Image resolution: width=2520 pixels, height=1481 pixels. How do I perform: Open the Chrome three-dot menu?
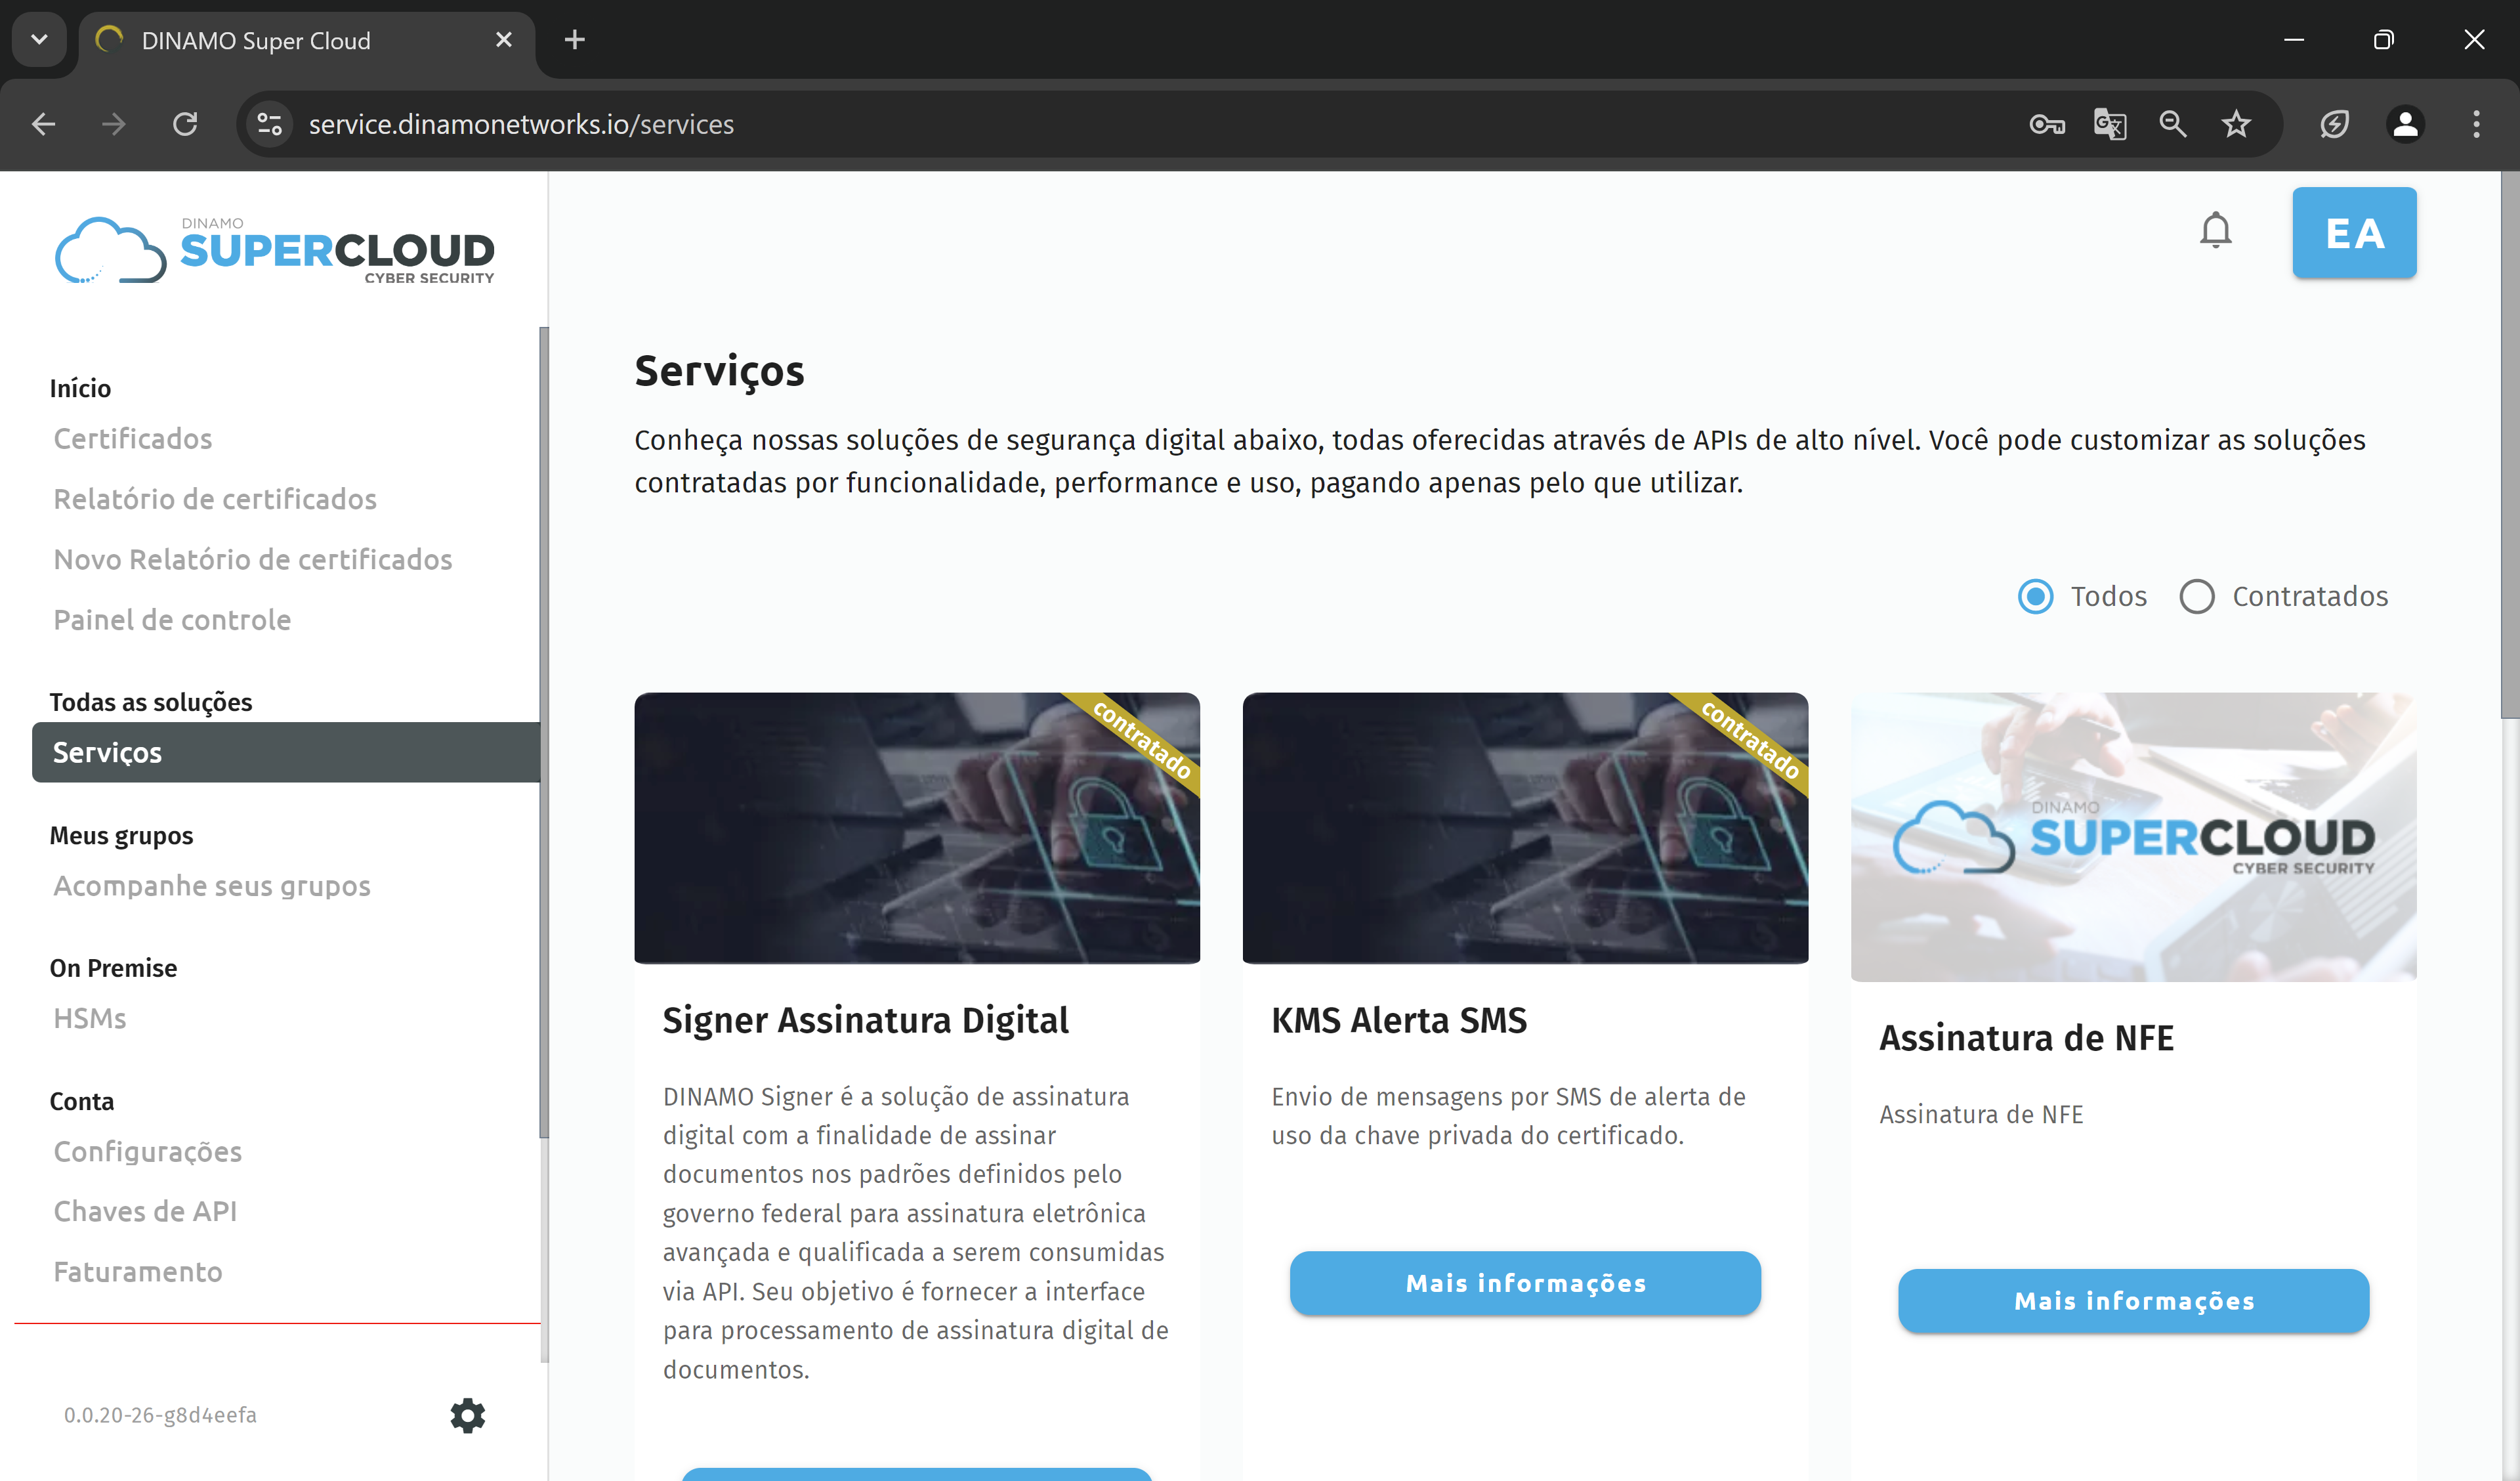[2476, 124]
